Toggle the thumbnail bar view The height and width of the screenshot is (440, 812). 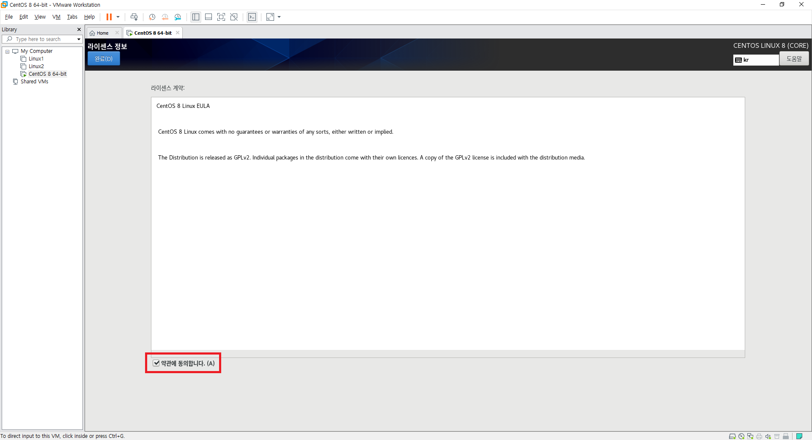point(208,17)
